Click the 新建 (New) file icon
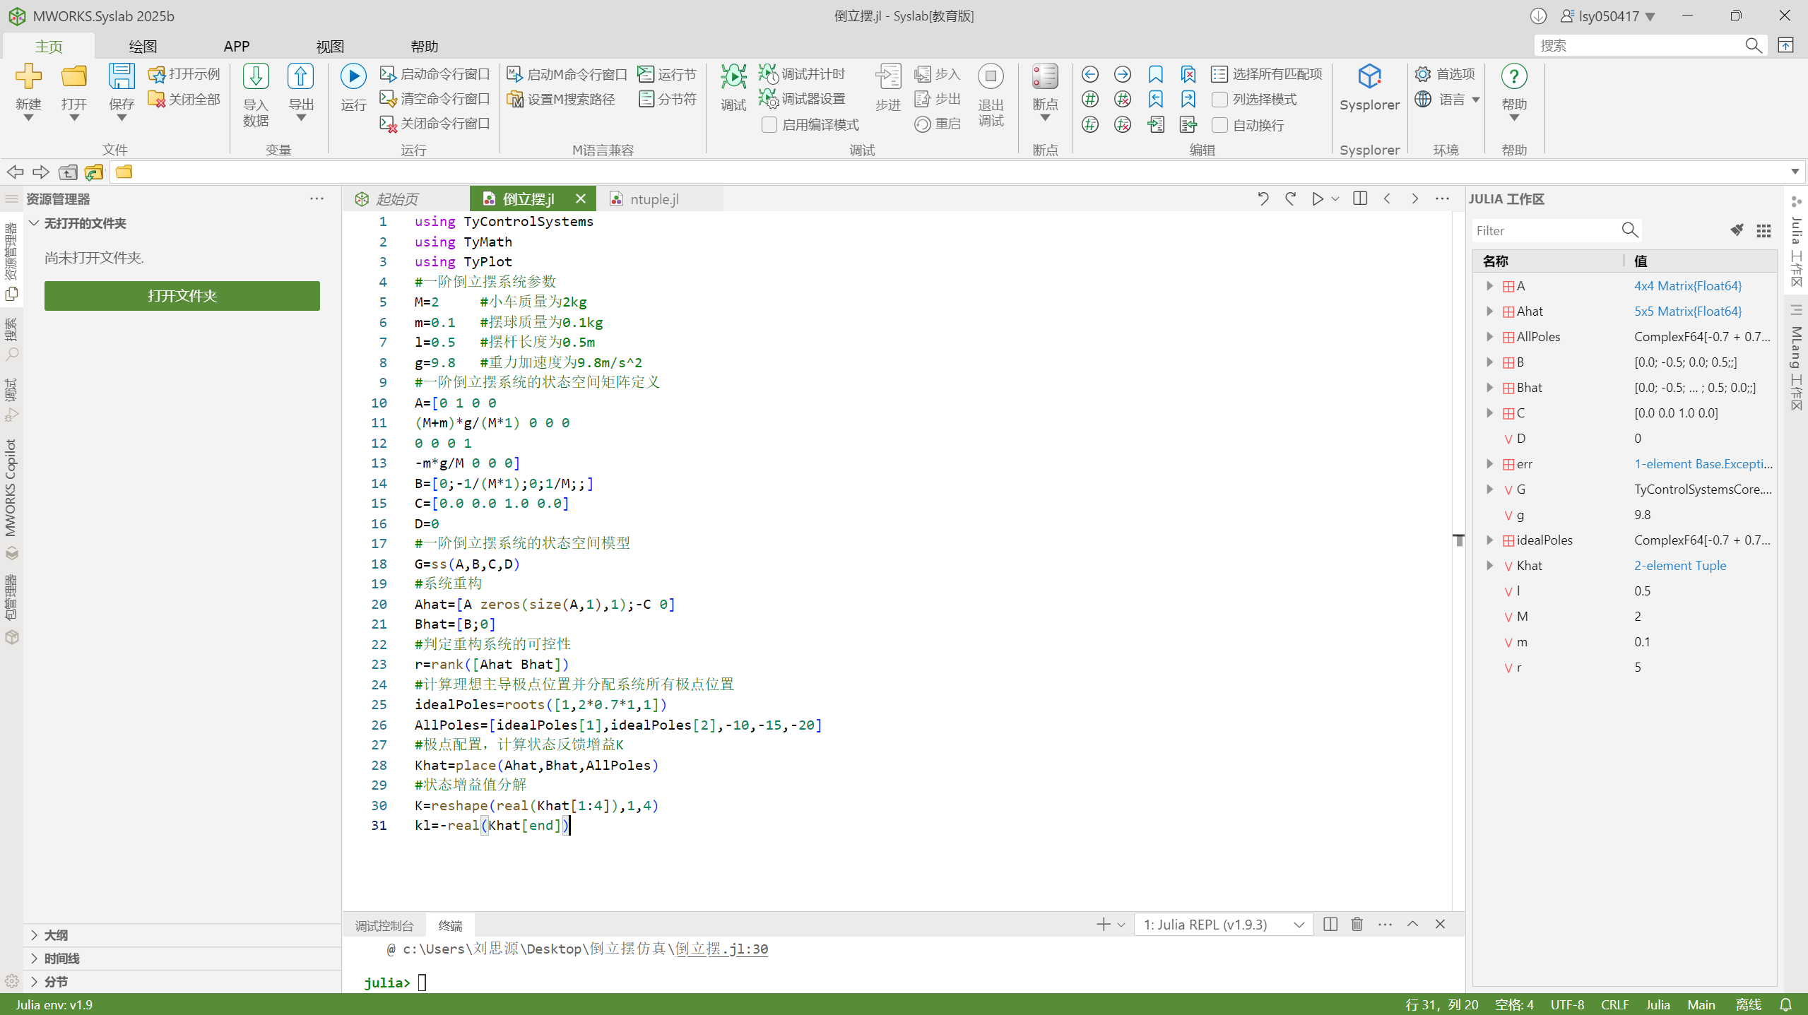Viewport: 1808px width, 1015px height. 28,76
